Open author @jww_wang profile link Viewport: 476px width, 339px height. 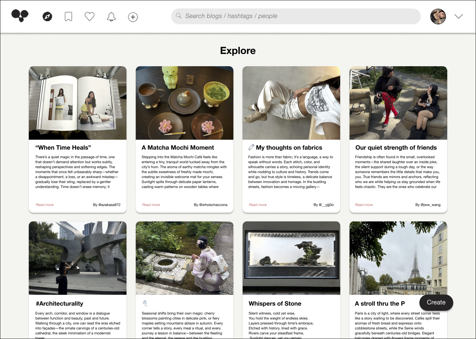point(428,205)
